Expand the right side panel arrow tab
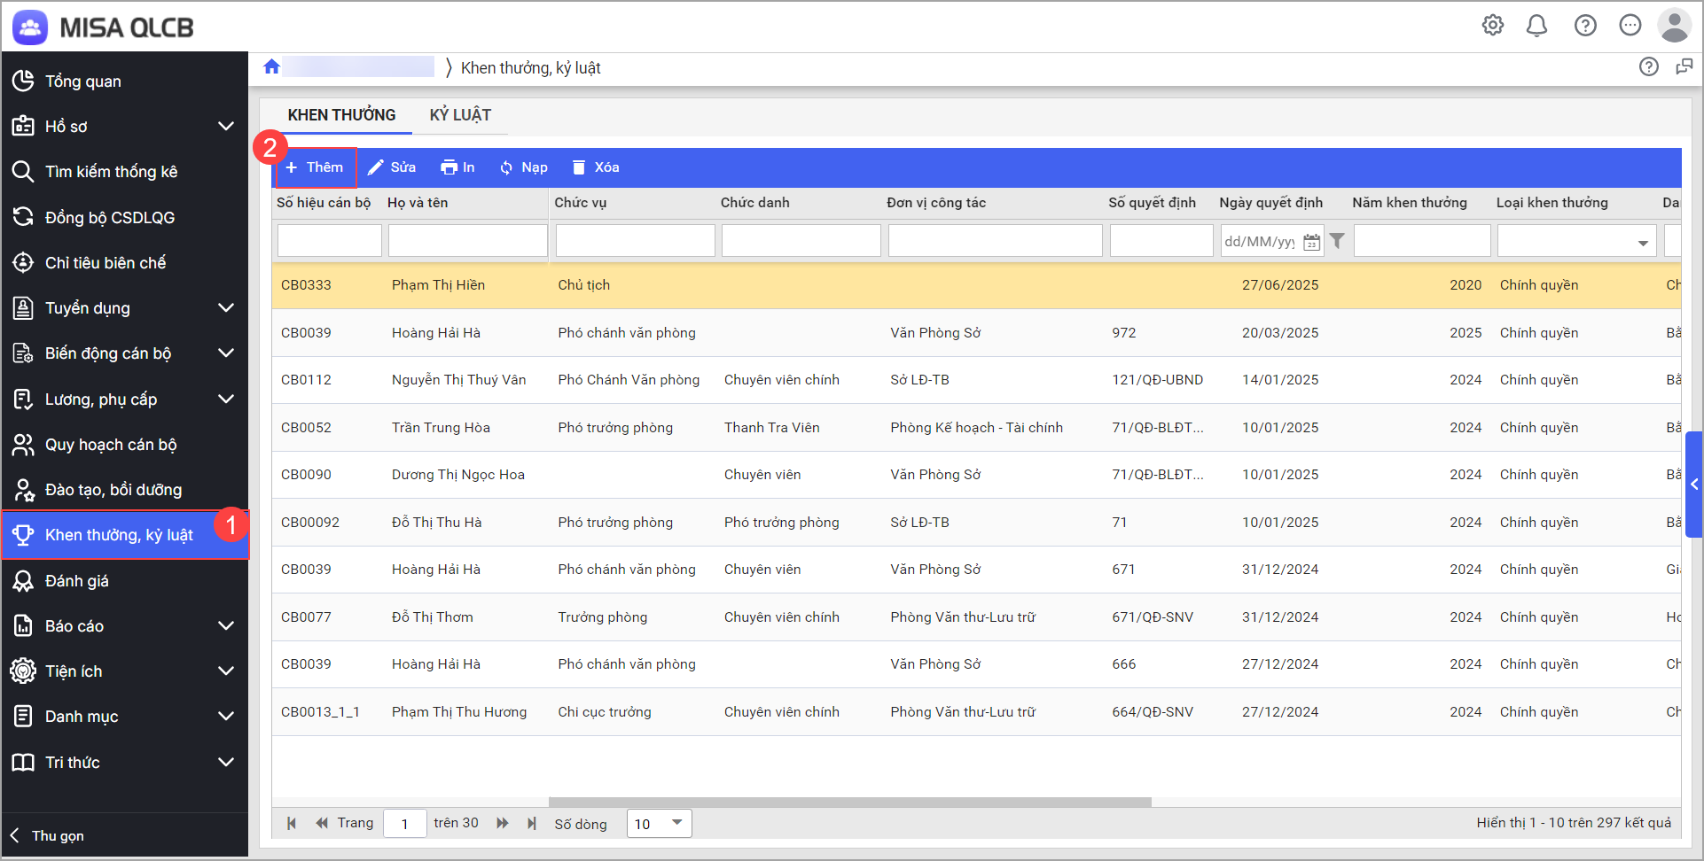 1694,485
